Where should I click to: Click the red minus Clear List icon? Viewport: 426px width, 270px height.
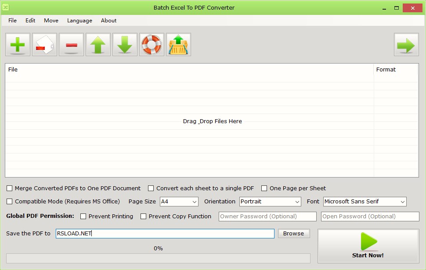tap(71, 44)
